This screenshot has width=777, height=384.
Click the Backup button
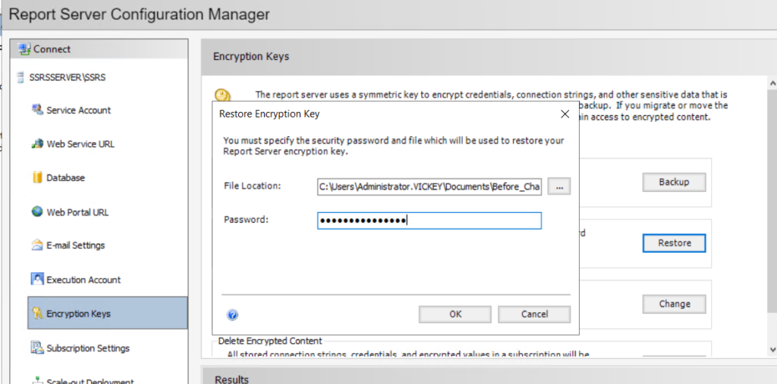(x=674, y=182)
